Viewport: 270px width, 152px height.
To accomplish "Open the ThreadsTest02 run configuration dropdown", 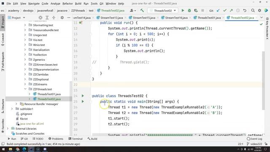I will tap(163, 11).
